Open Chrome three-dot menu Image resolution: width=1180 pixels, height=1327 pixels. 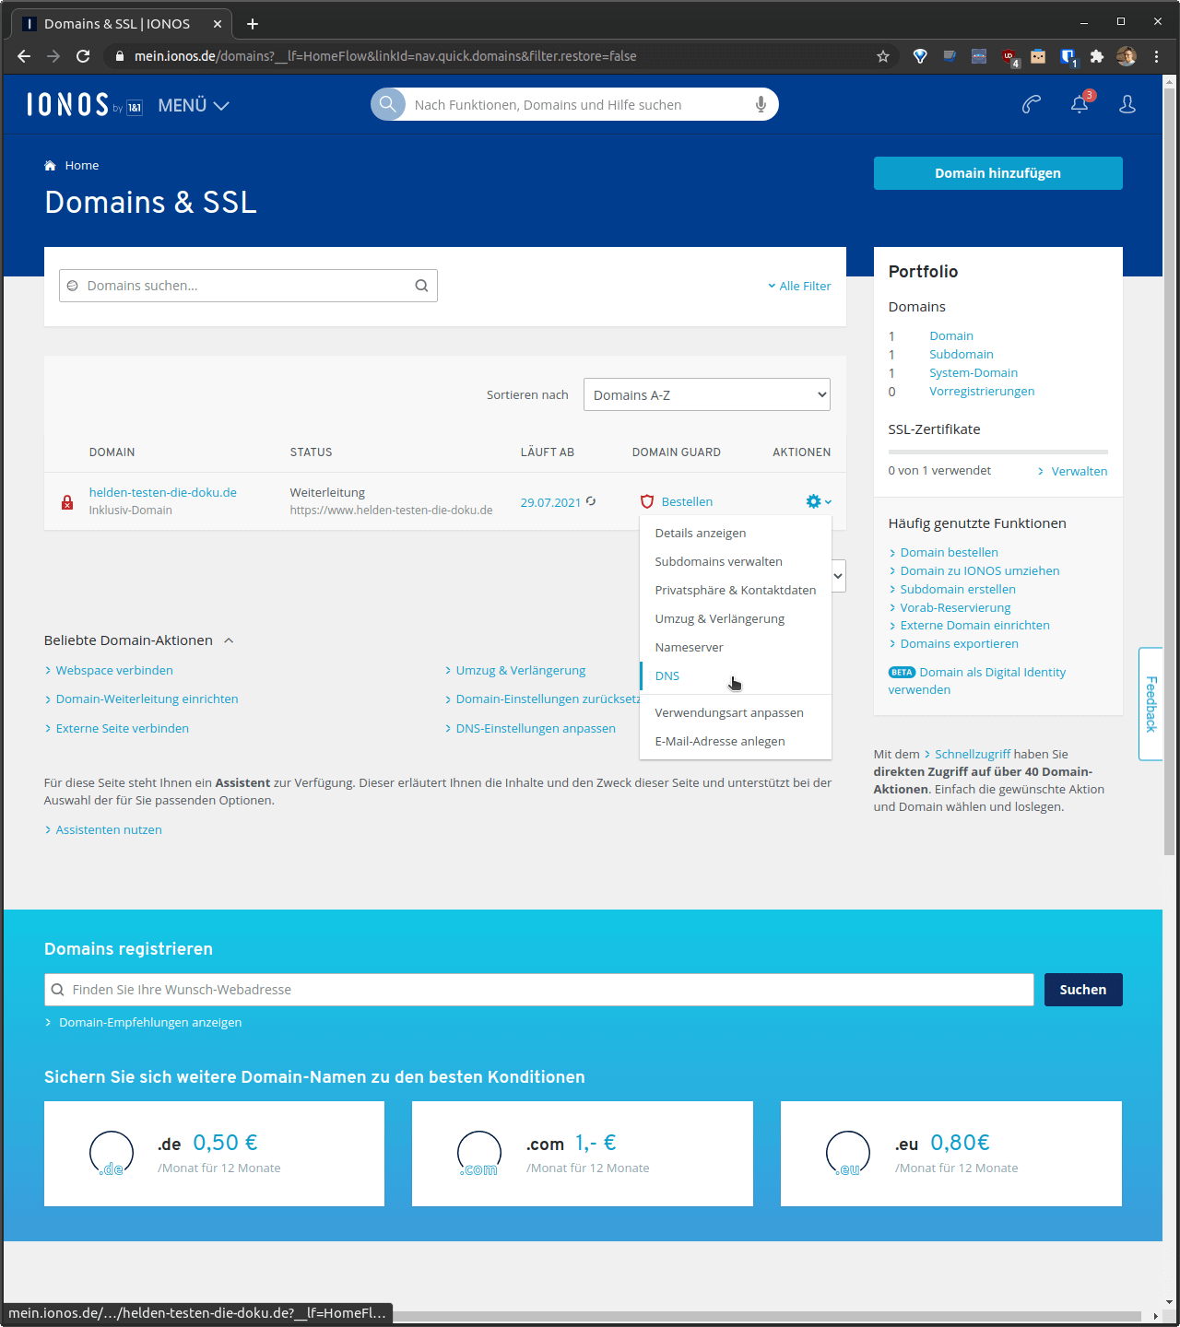pos(1156,56)
